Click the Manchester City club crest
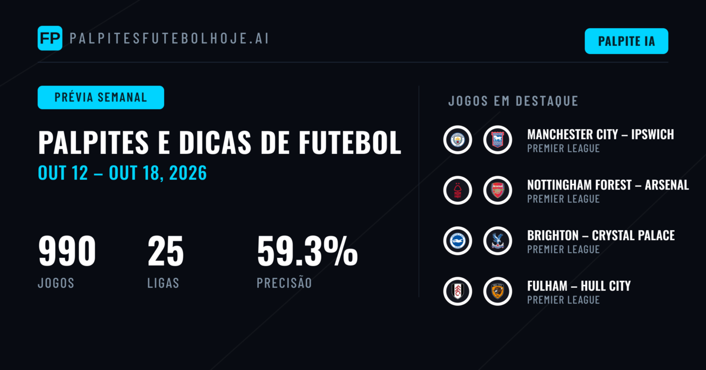Image resolution: width=706 pixels, height=370 pixels. click(x=458, y=140)
